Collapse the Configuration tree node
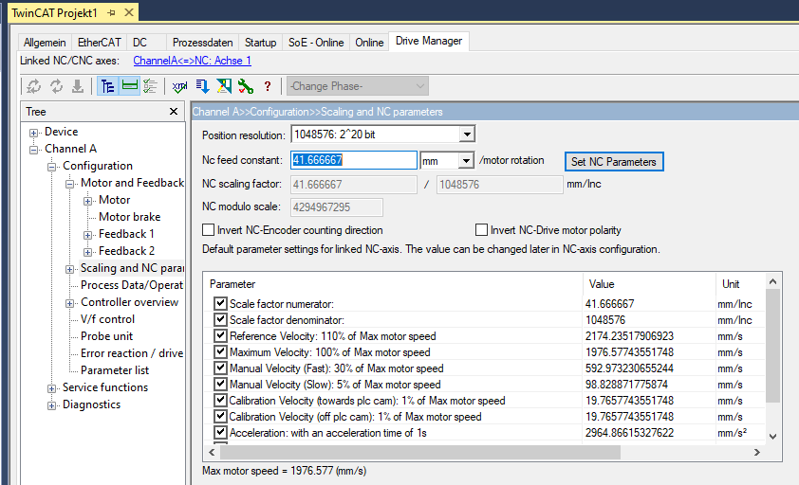 pos(51,167)
